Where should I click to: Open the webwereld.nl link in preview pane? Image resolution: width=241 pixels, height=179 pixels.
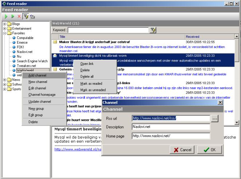pos(78,149)
